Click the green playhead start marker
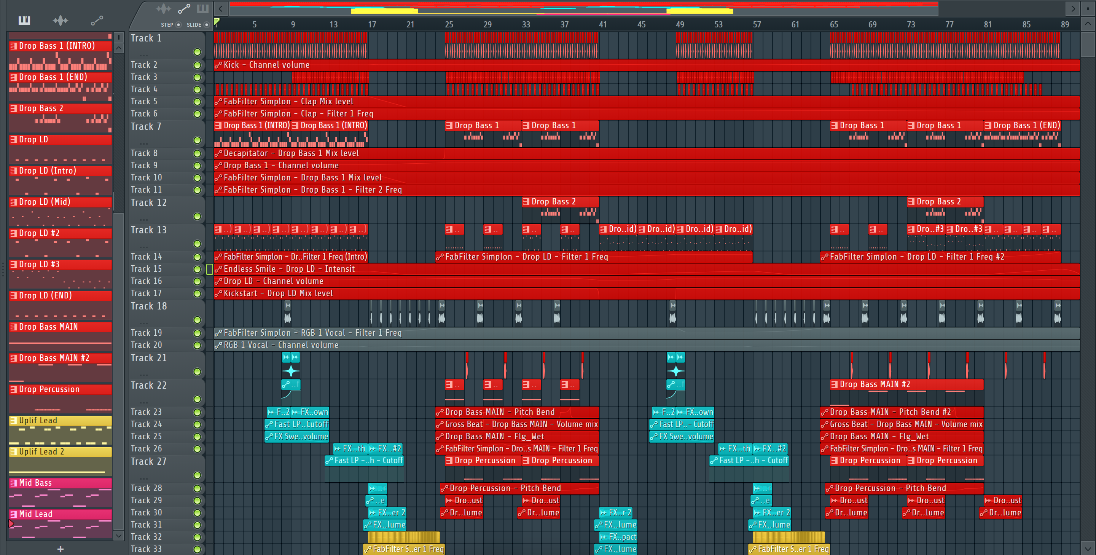This screenshot has width=1096, height=555. [x=217, y=22]
